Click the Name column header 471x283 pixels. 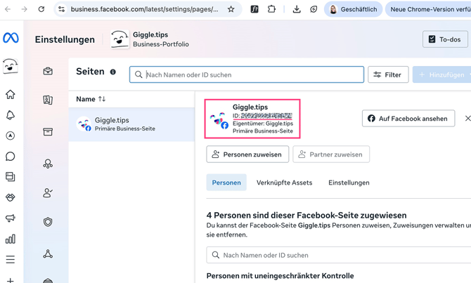[85, 99]
